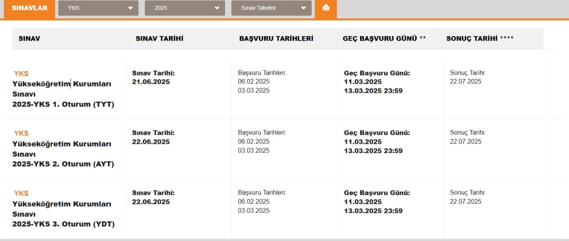Screen dimensions: 569x241
Task: Click exam date 21.06.2025 in the TYT row
Action: pyautogui.click(x=151, y=82)
